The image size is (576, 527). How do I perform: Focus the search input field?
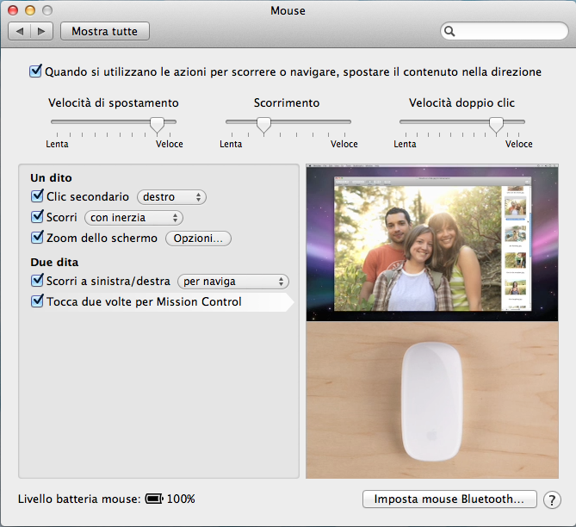click(505, 31)
